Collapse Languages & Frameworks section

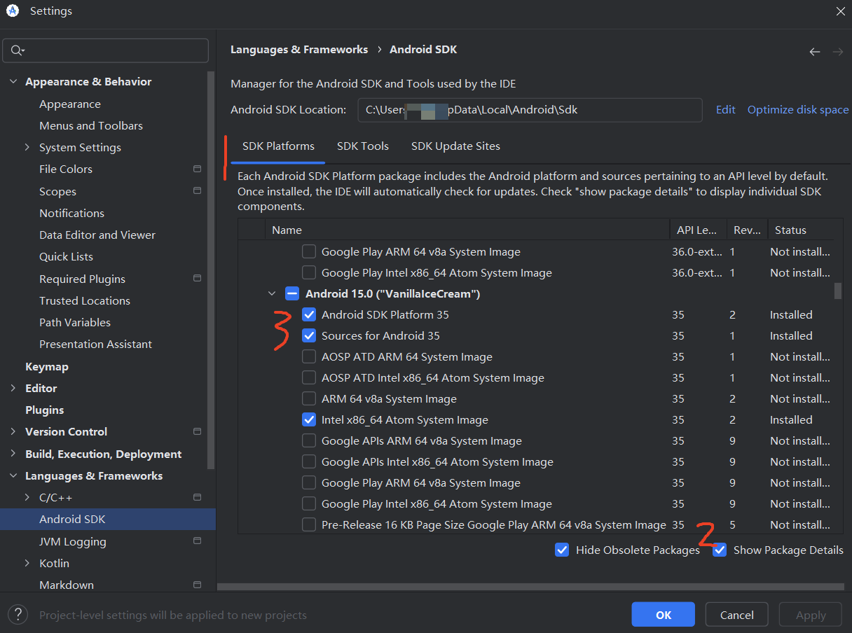[x=13, y=475]
